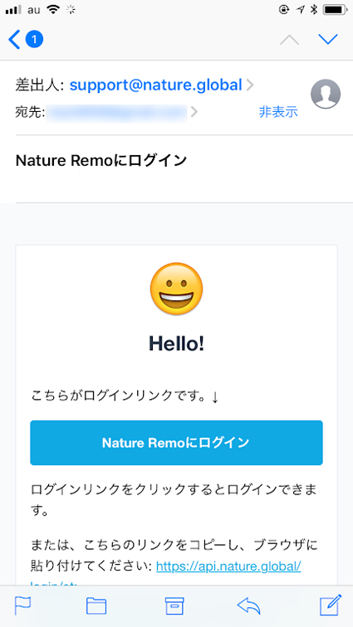The height and width of the screenshot is (627, 353).
Task: Tap the smiling emoji image
Action: point(176,289)
